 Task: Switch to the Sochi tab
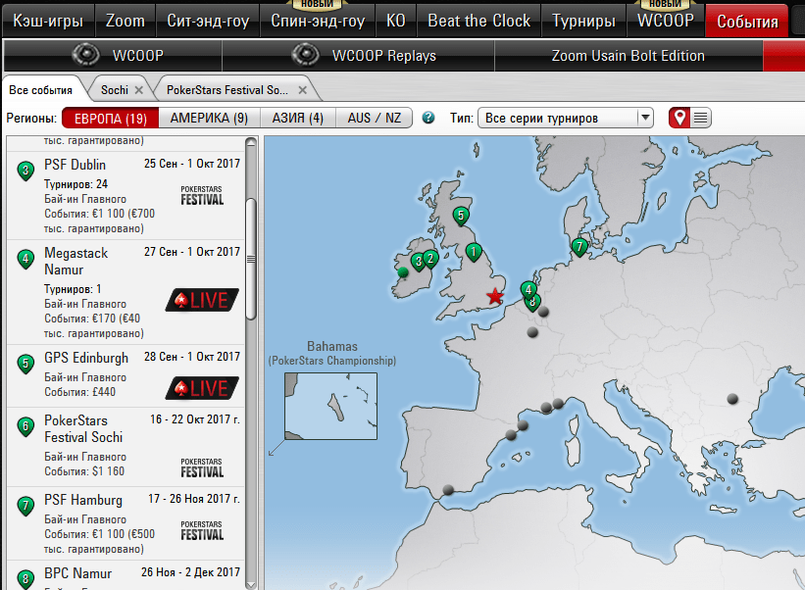(115, 89)
